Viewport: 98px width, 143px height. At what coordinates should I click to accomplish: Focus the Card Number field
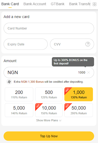coord(49,28)
